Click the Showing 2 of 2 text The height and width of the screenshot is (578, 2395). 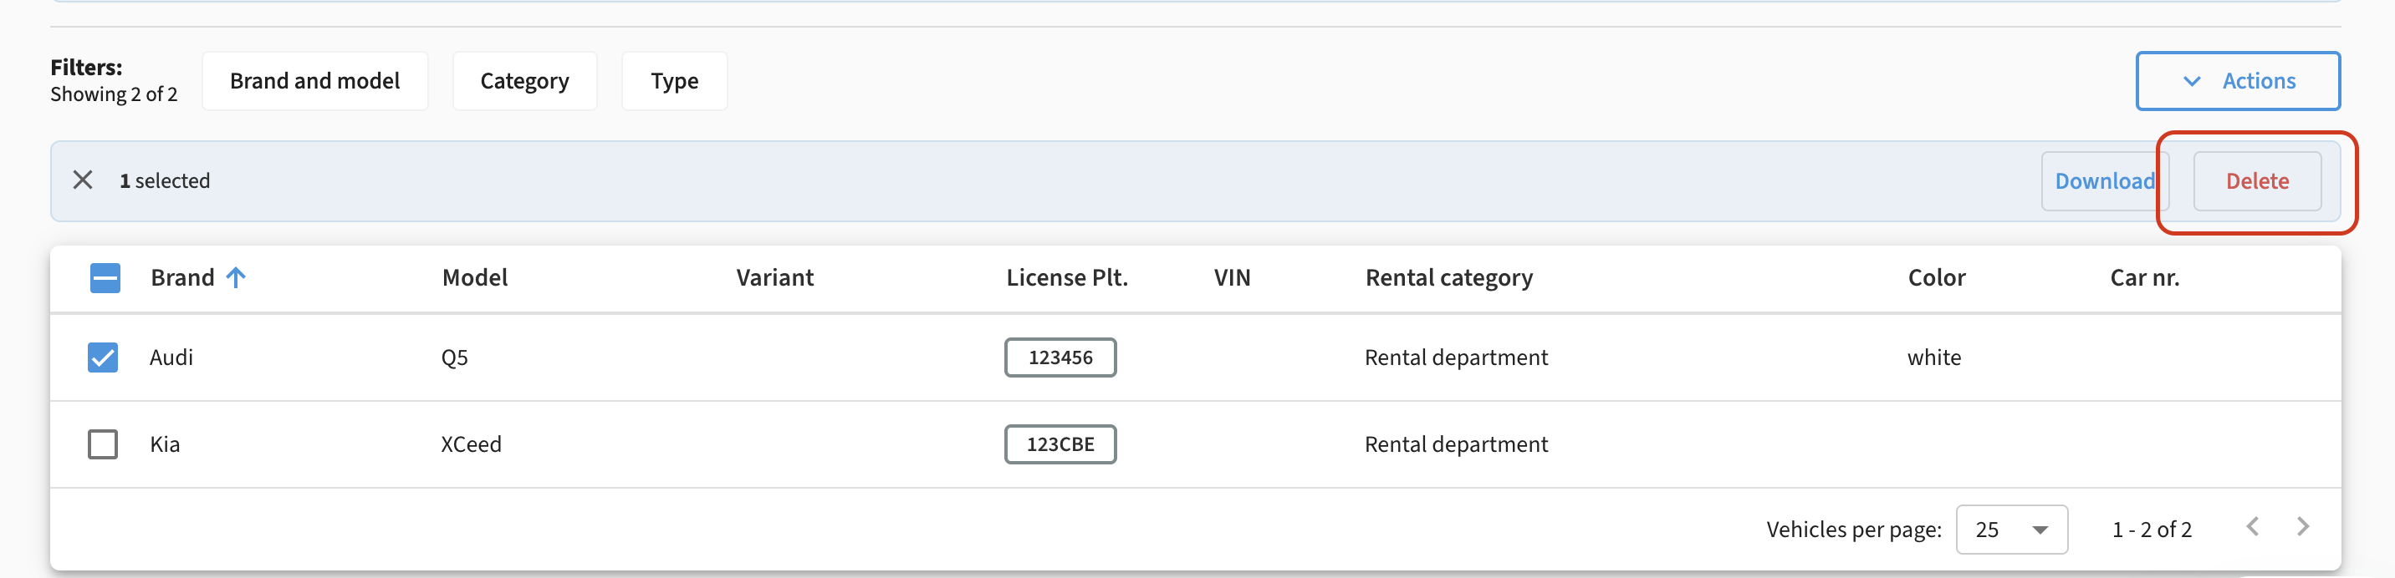pyautogui.click(x=114, y=94)
